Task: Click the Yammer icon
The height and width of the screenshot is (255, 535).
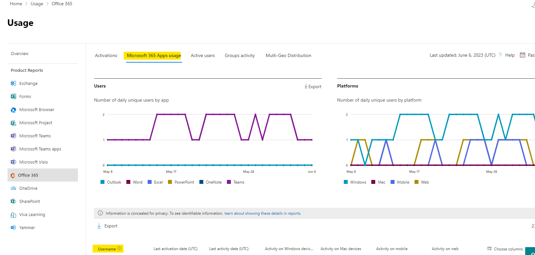Action: pos(13,227)
